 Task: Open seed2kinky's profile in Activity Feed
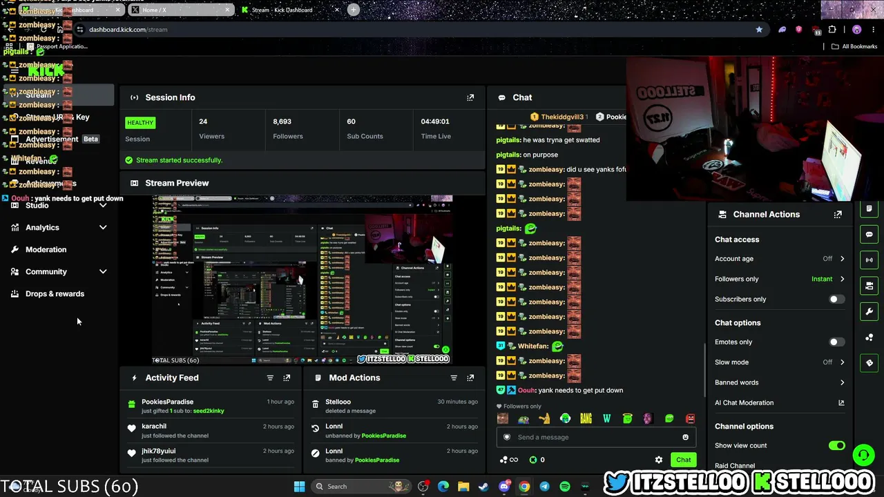click(x=208, y=411)
